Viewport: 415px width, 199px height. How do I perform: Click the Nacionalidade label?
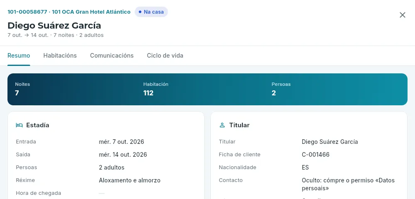tap(237, 167)
